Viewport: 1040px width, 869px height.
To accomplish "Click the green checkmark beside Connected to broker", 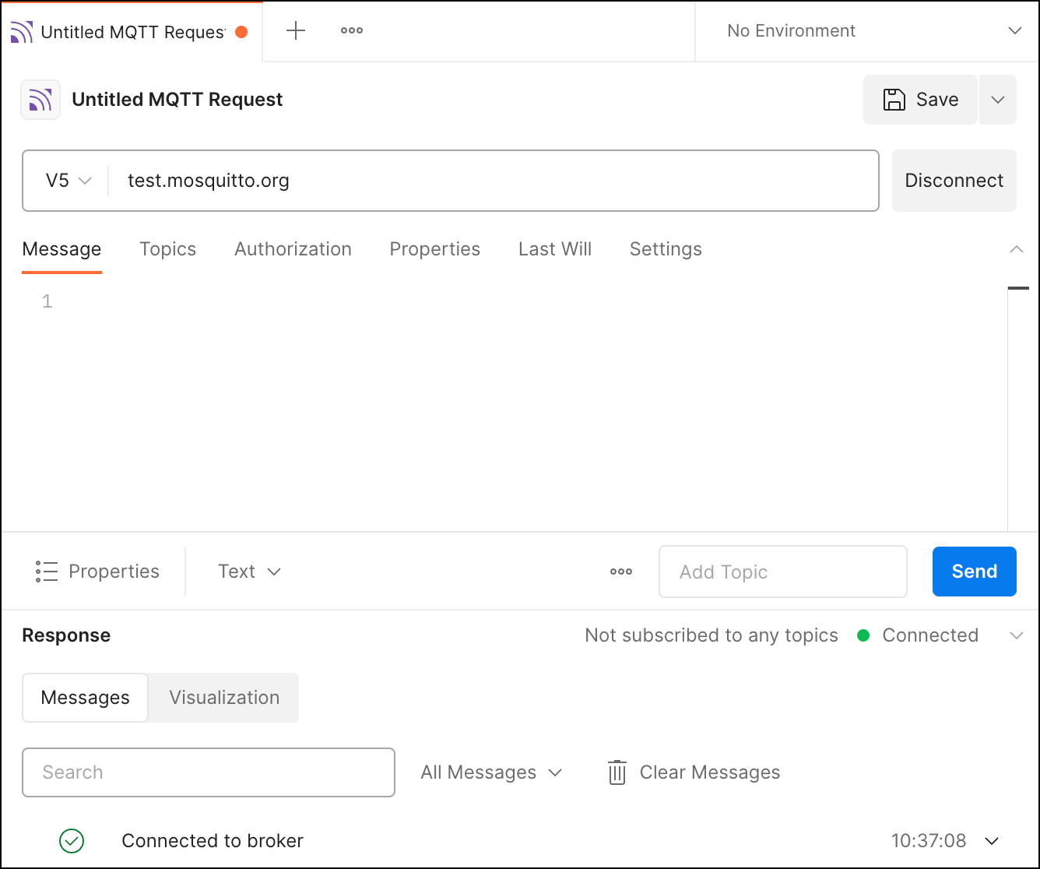I will point(72,842).
